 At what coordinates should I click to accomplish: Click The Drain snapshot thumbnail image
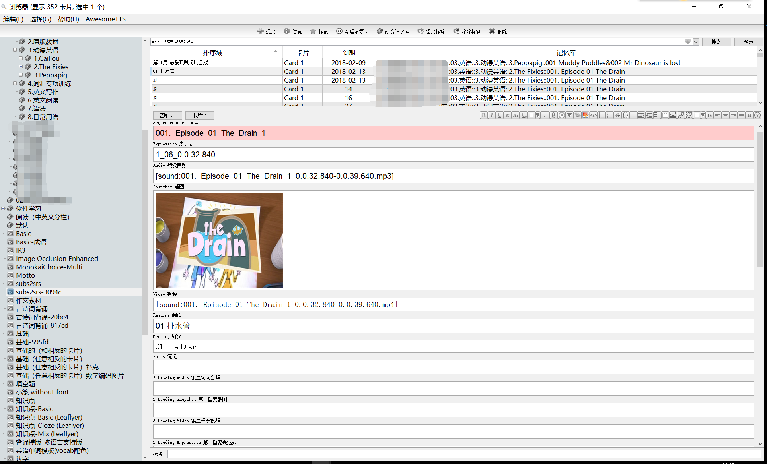pyautogui.click(x=219, y=240)
